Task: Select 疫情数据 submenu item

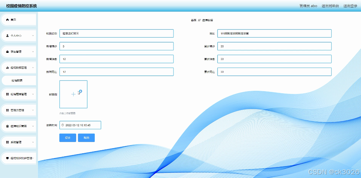Action: [x=19, y=81]
